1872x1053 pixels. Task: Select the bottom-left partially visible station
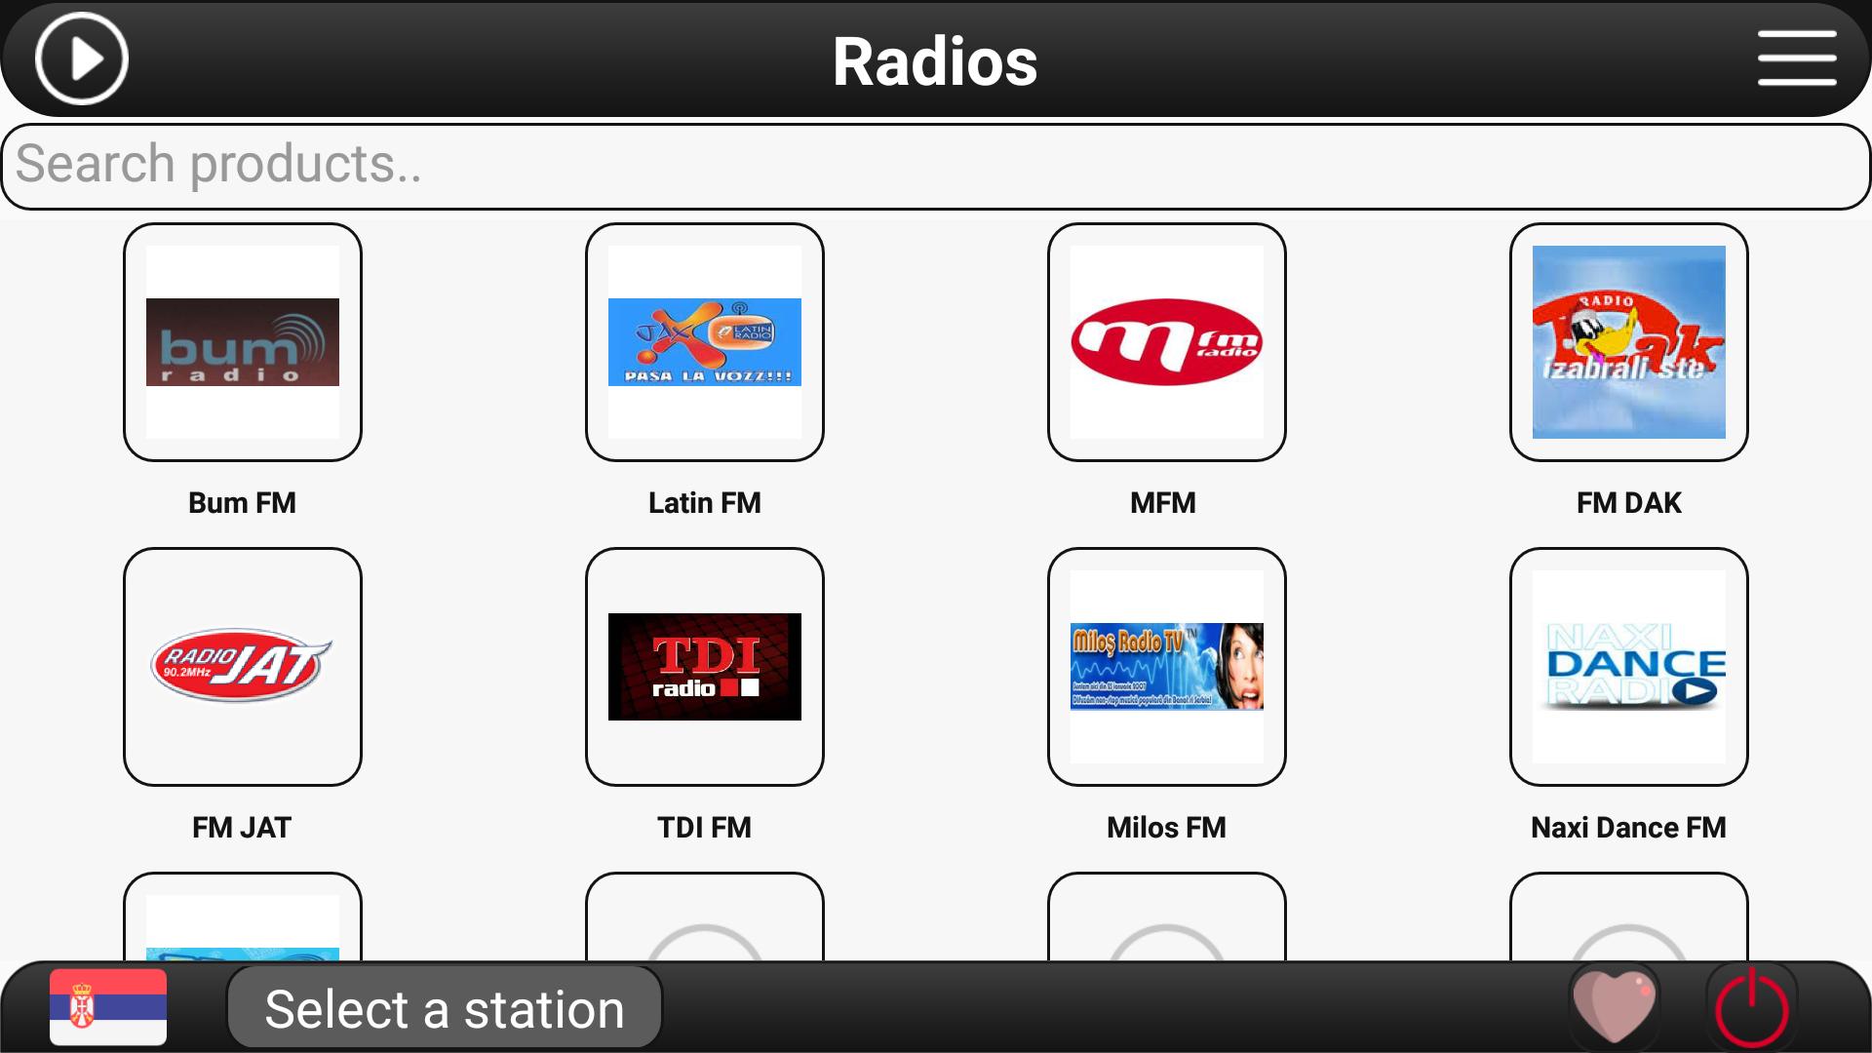tap(243, 925)
